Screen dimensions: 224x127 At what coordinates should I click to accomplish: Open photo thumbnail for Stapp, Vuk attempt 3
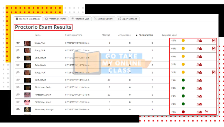[27, 43]
